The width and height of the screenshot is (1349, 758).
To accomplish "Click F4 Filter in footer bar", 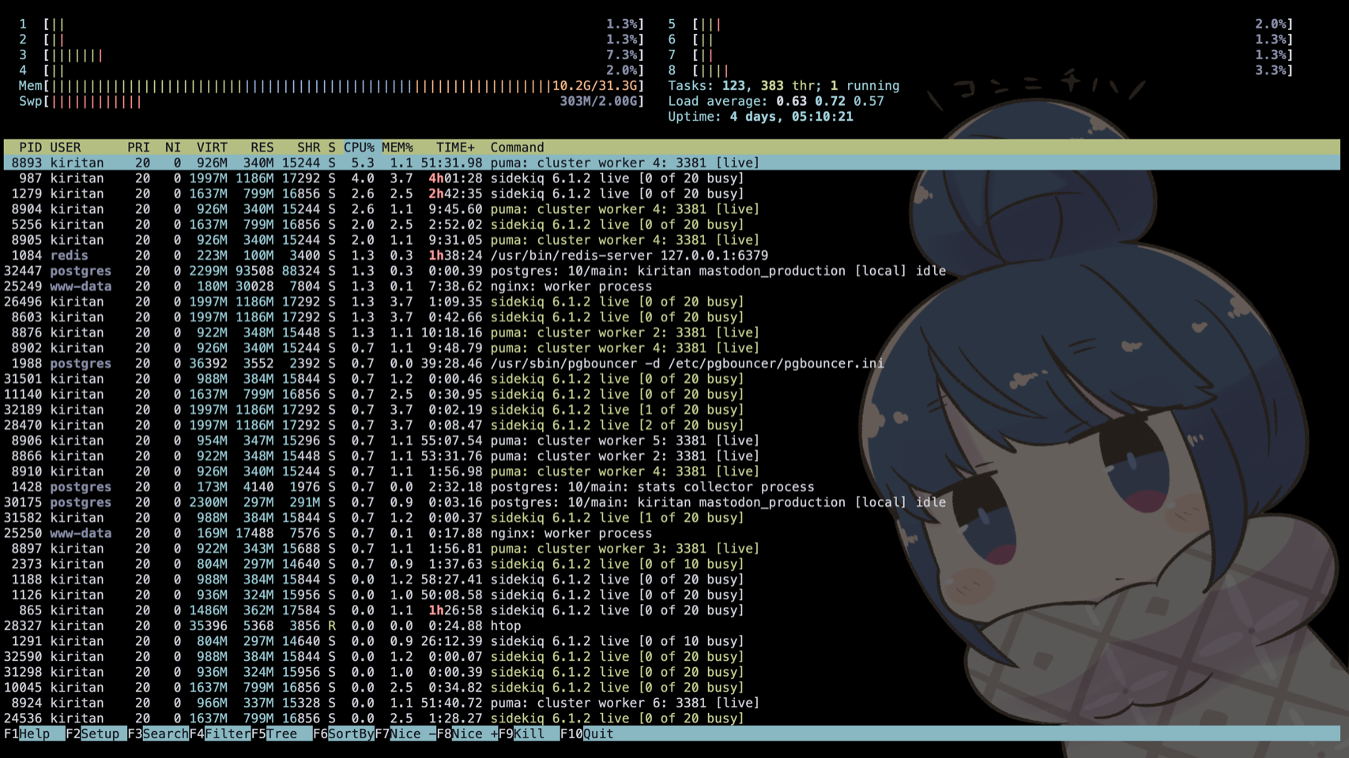I will [x=220, y=734].
